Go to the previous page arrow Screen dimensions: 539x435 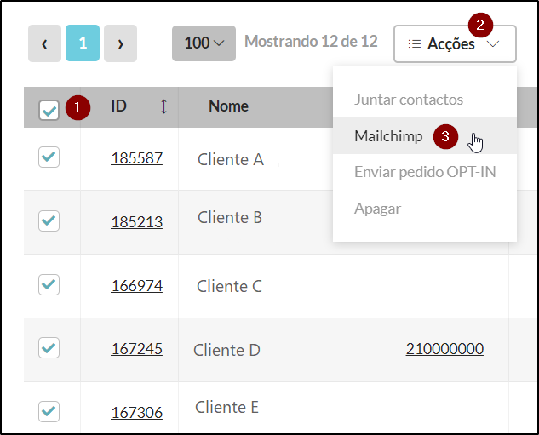coord(44,43)
